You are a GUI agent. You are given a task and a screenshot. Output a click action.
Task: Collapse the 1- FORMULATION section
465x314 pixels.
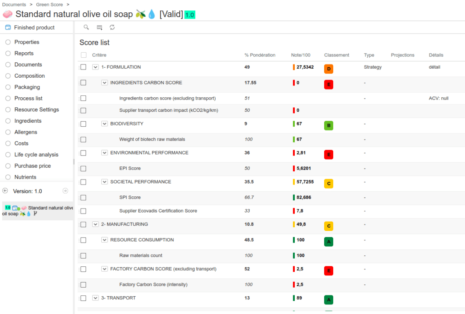pos(95,67)
